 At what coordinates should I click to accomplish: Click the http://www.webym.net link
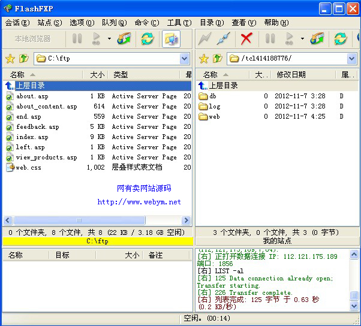(139, 202)
